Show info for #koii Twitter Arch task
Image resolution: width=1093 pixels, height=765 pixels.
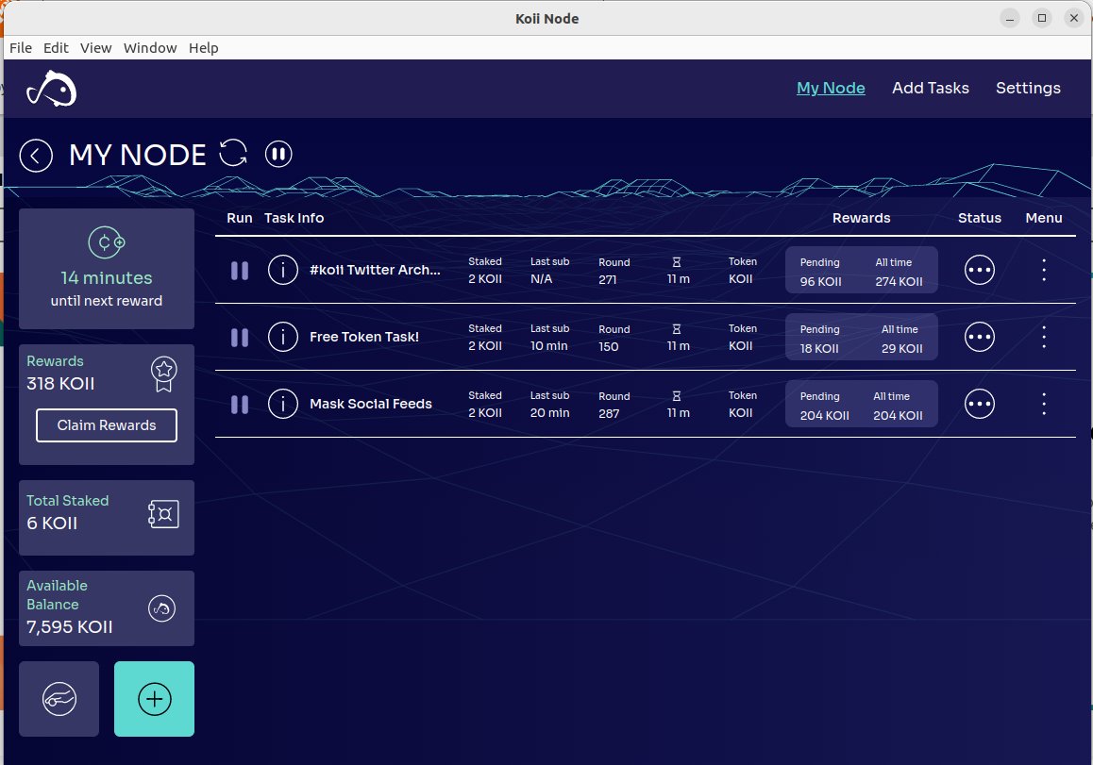click(x=283, y=270)
